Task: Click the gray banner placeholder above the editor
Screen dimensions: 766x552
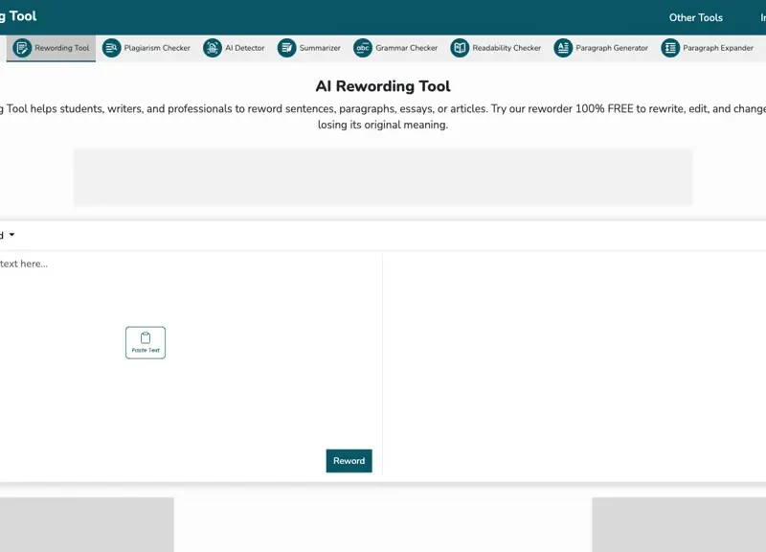Action: click(382, 176)
